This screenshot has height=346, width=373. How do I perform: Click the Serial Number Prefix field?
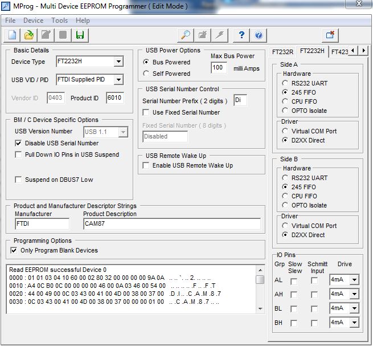[x=240, y=100]
